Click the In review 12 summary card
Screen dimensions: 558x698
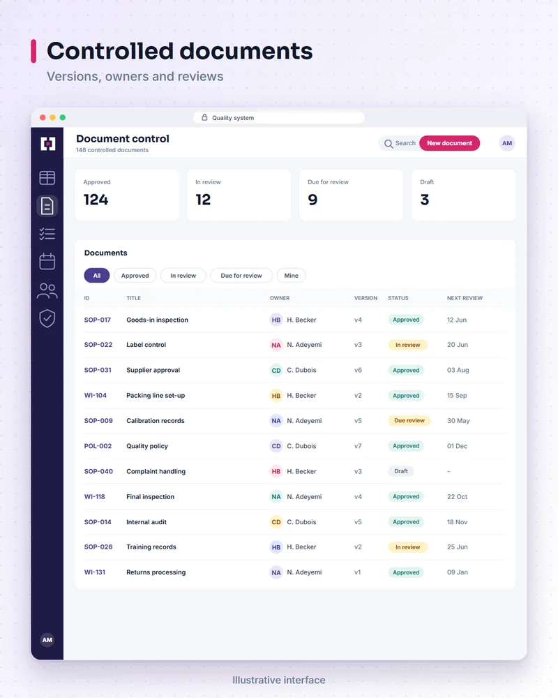[239, 195]
